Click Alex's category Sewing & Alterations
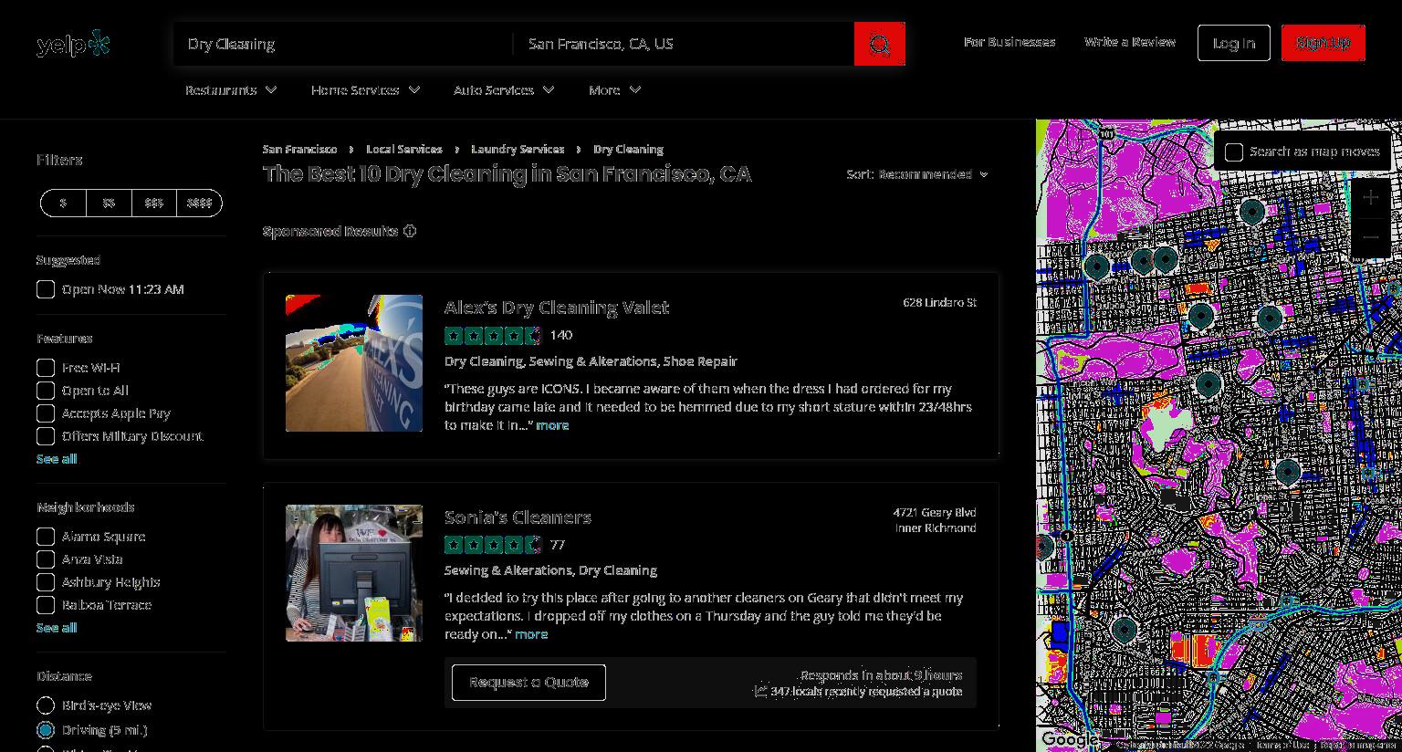Viewport: 1402px width, 752px height. pyautogui.click(x=592, y=361)
